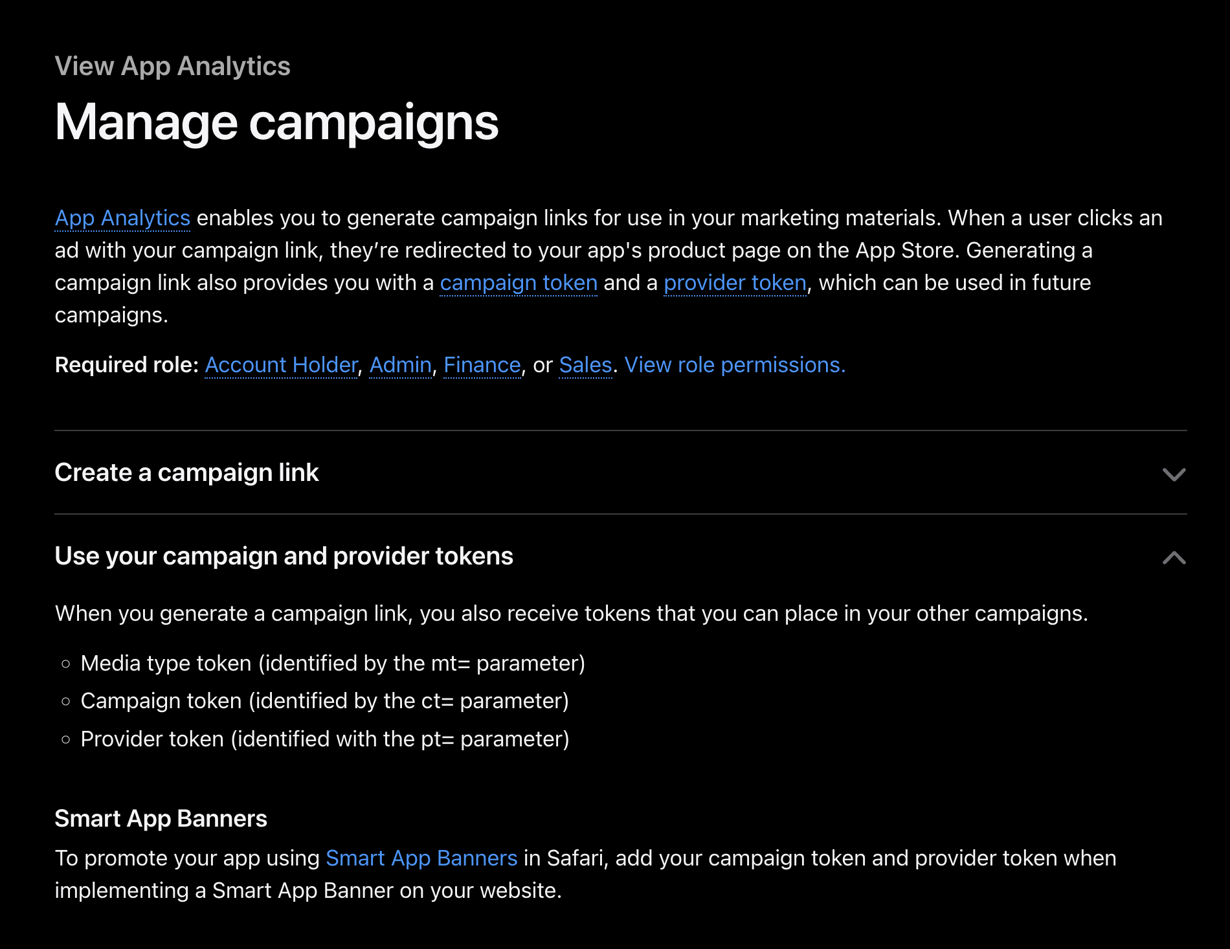This screenshot has height=949, width=1230.
Task: Click the Create a campaign link heading
Action: 186,473
